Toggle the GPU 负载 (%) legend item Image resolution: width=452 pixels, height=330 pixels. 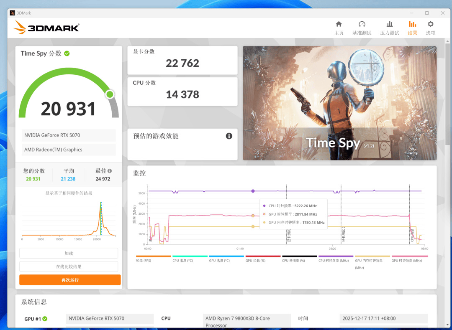point(262,259)
